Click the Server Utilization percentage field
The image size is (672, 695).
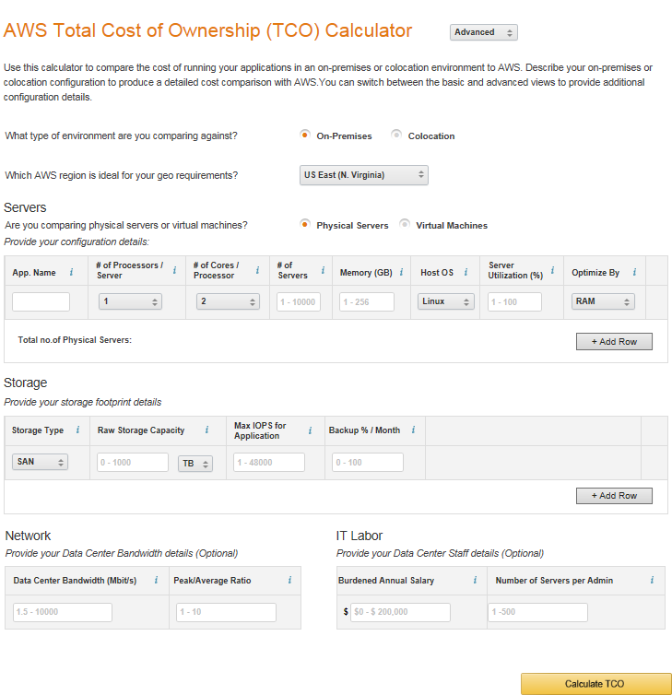[x=514, y=302]
